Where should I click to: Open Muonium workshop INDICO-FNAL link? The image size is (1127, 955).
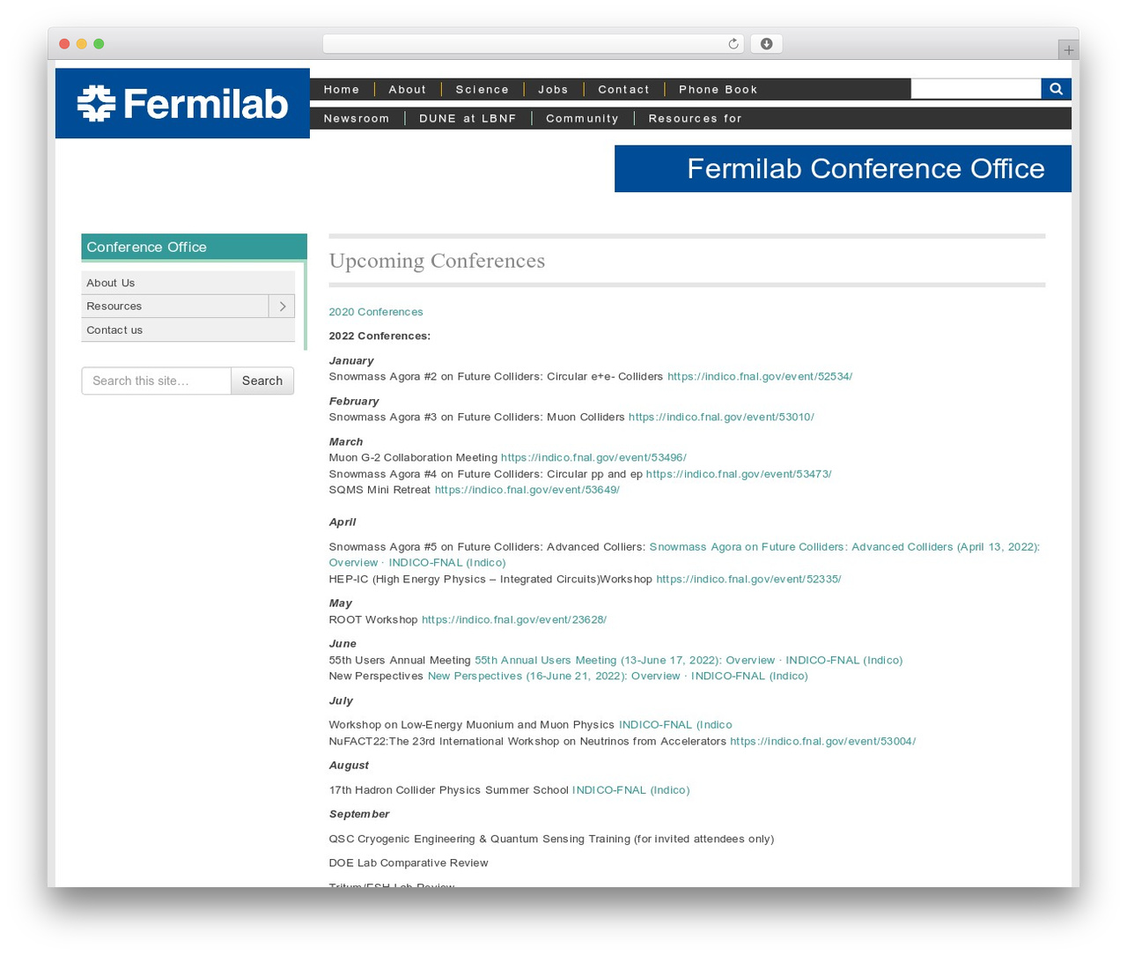coord(675,724)
